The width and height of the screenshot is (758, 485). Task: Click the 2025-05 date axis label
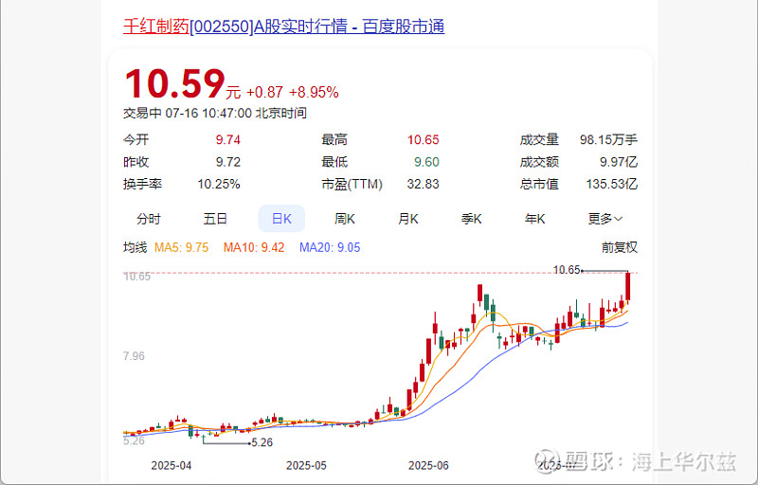click(306, 466)
